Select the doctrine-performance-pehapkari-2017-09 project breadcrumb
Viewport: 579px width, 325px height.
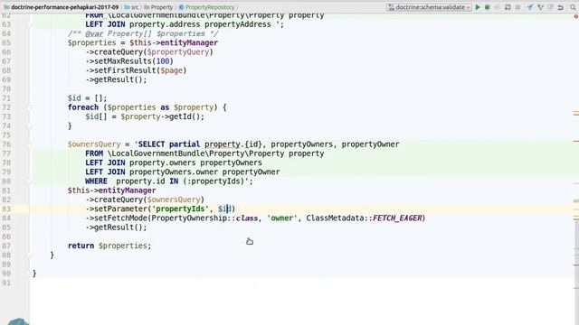click(62, 7)
